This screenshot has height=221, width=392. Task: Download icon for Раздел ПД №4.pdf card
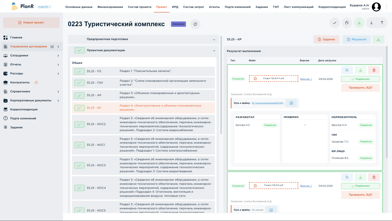coord(360,177)
